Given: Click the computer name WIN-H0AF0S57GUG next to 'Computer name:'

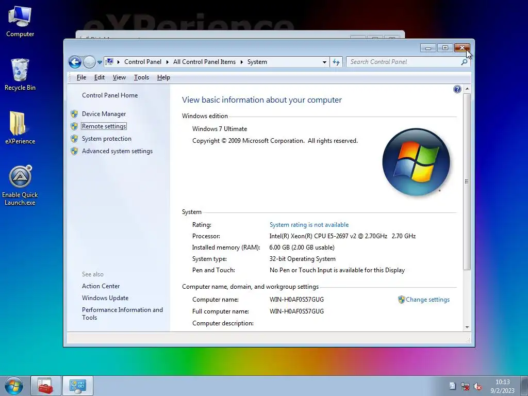Looking at the screenshot, I should pos(296,300).
